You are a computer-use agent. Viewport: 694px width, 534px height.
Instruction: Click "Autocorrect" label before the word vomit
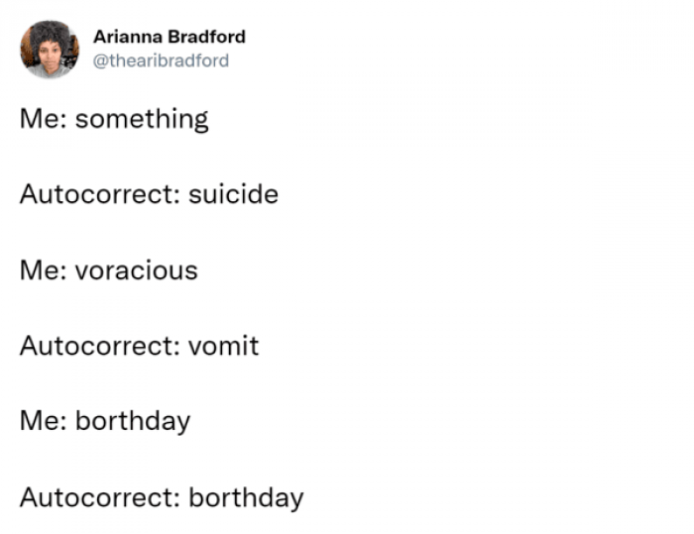click(97, 346)
